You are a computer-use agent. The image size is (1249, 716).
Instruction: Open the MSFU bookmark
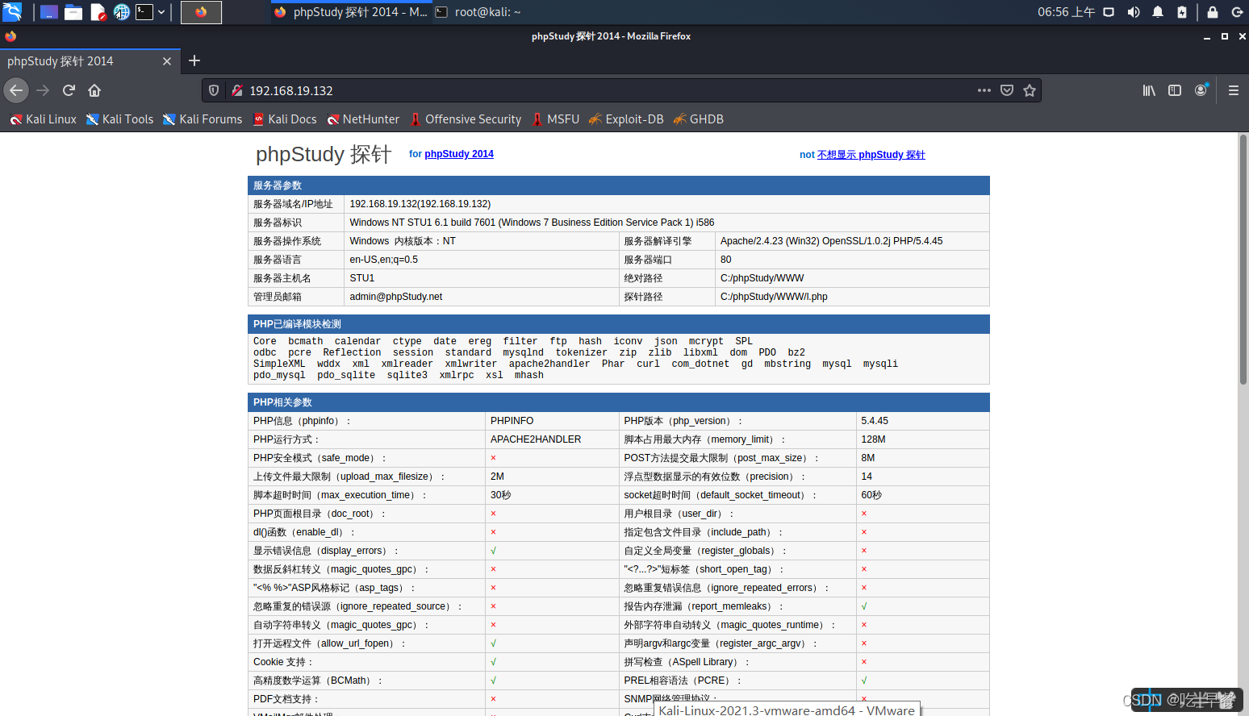pos(556,119)
